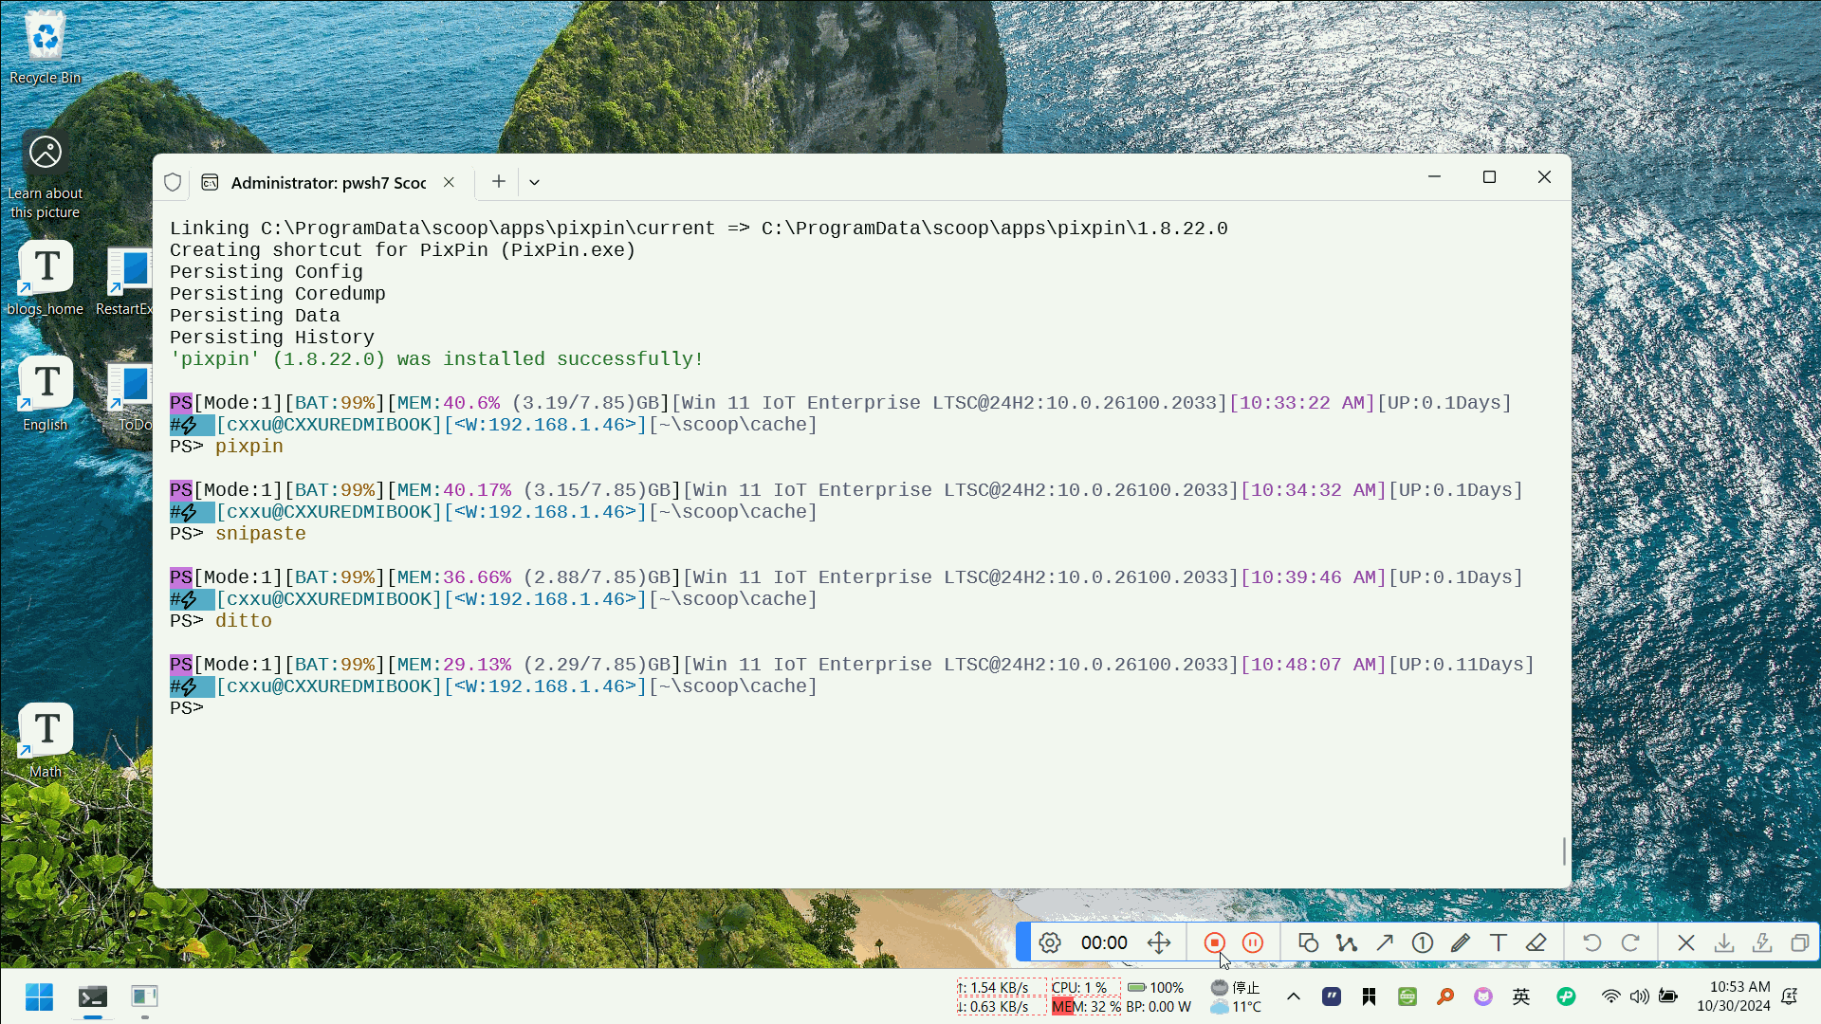Screen dimensions: 1821x1024
Task: Select the pencil drawing tool
Action: click(1461, 942)
